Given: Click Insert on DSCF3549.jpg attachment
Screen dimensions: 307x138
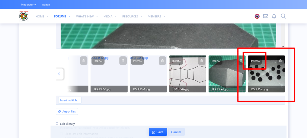Looking at the screenshot, I should pyautogui.click(x=216, y=61).
